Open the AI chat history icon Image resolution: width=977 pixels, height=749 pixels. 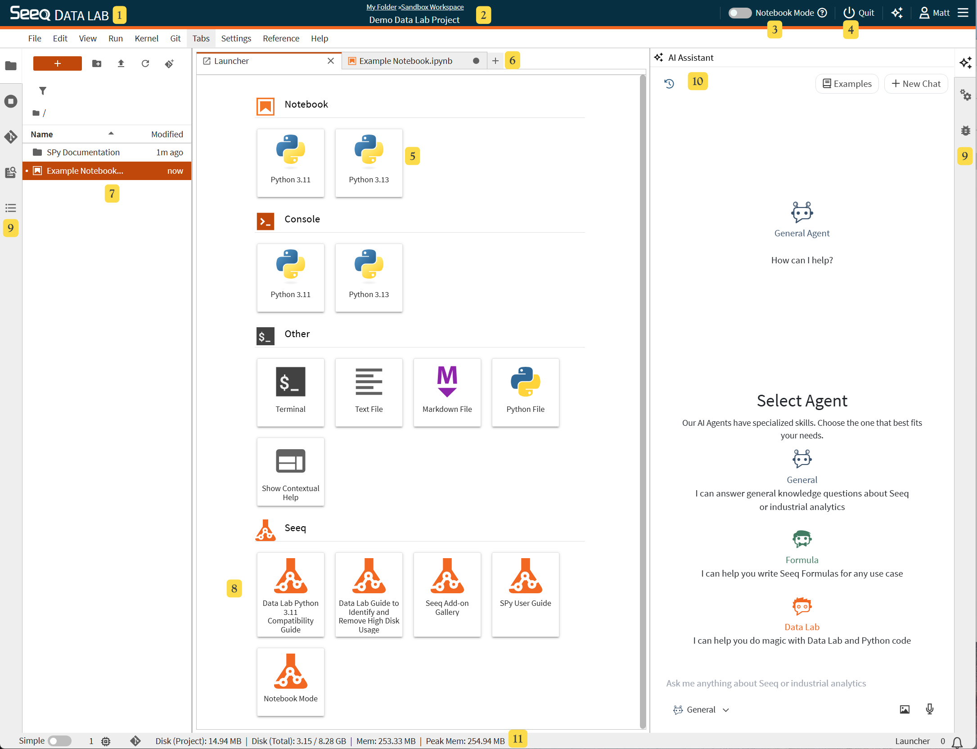coord(669,83)
